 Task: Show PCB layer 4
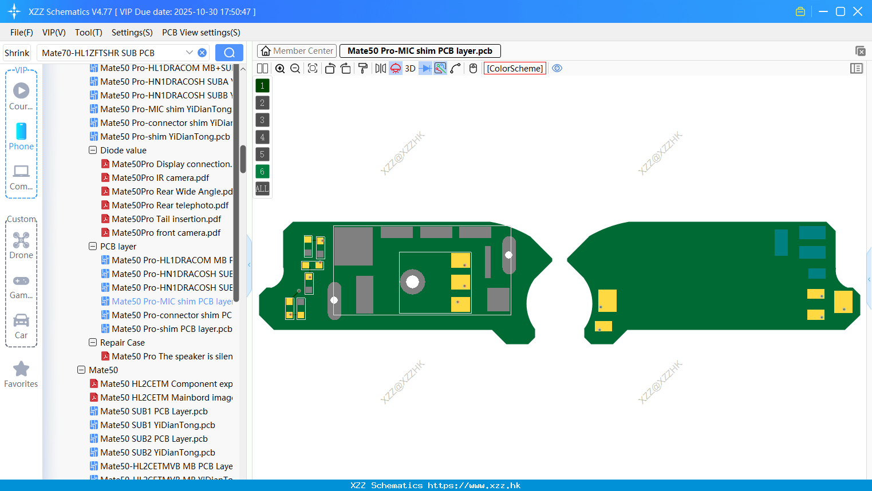tap(262, 137)
